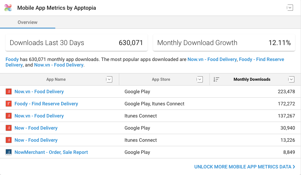Click Unlock More Mobile App Metrics Data
Screen dimensions: 301x175
pos(245,167)
